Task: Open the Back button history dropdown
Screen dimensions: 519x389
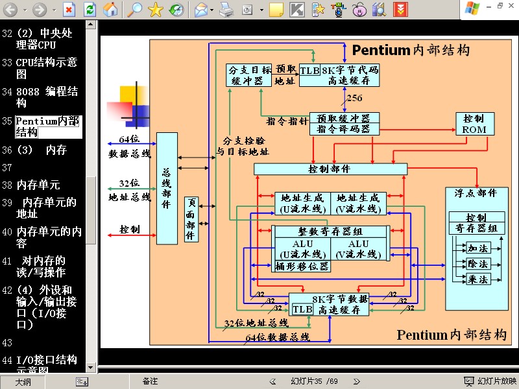Action: coord(25,10)
